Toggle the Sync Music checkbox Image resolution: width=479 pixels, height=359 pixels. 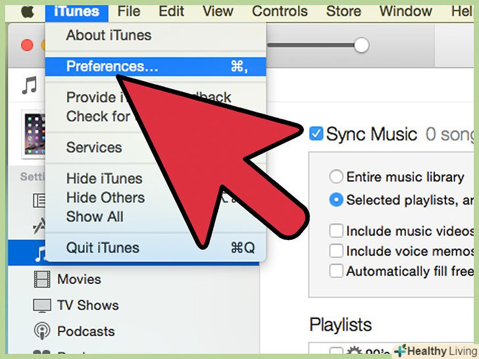(316, 134)
